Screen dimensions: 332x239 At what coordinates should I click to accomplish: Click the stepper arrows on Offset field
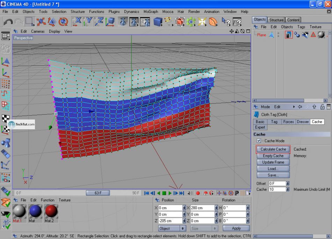point(288,183)
